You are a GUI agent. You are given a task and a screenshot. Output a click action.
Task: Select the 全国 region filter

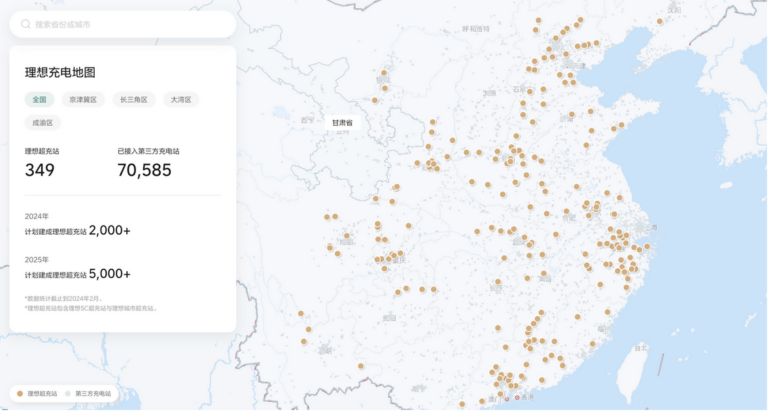[39, 99]
